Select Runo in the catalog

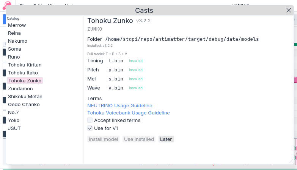tap(14, 57)
